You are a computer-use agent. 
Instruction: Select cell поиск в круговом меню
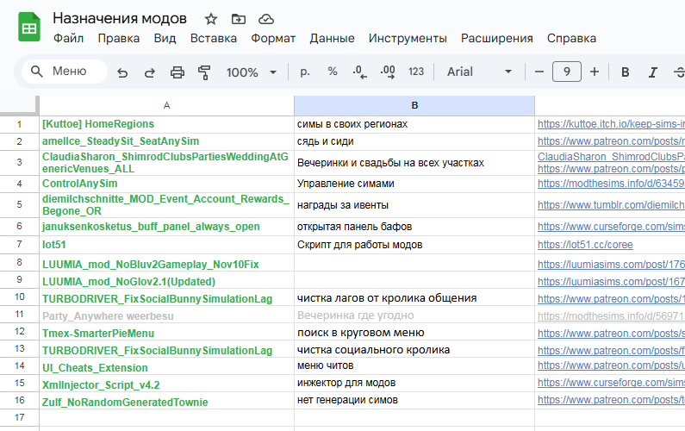[414, 332]
